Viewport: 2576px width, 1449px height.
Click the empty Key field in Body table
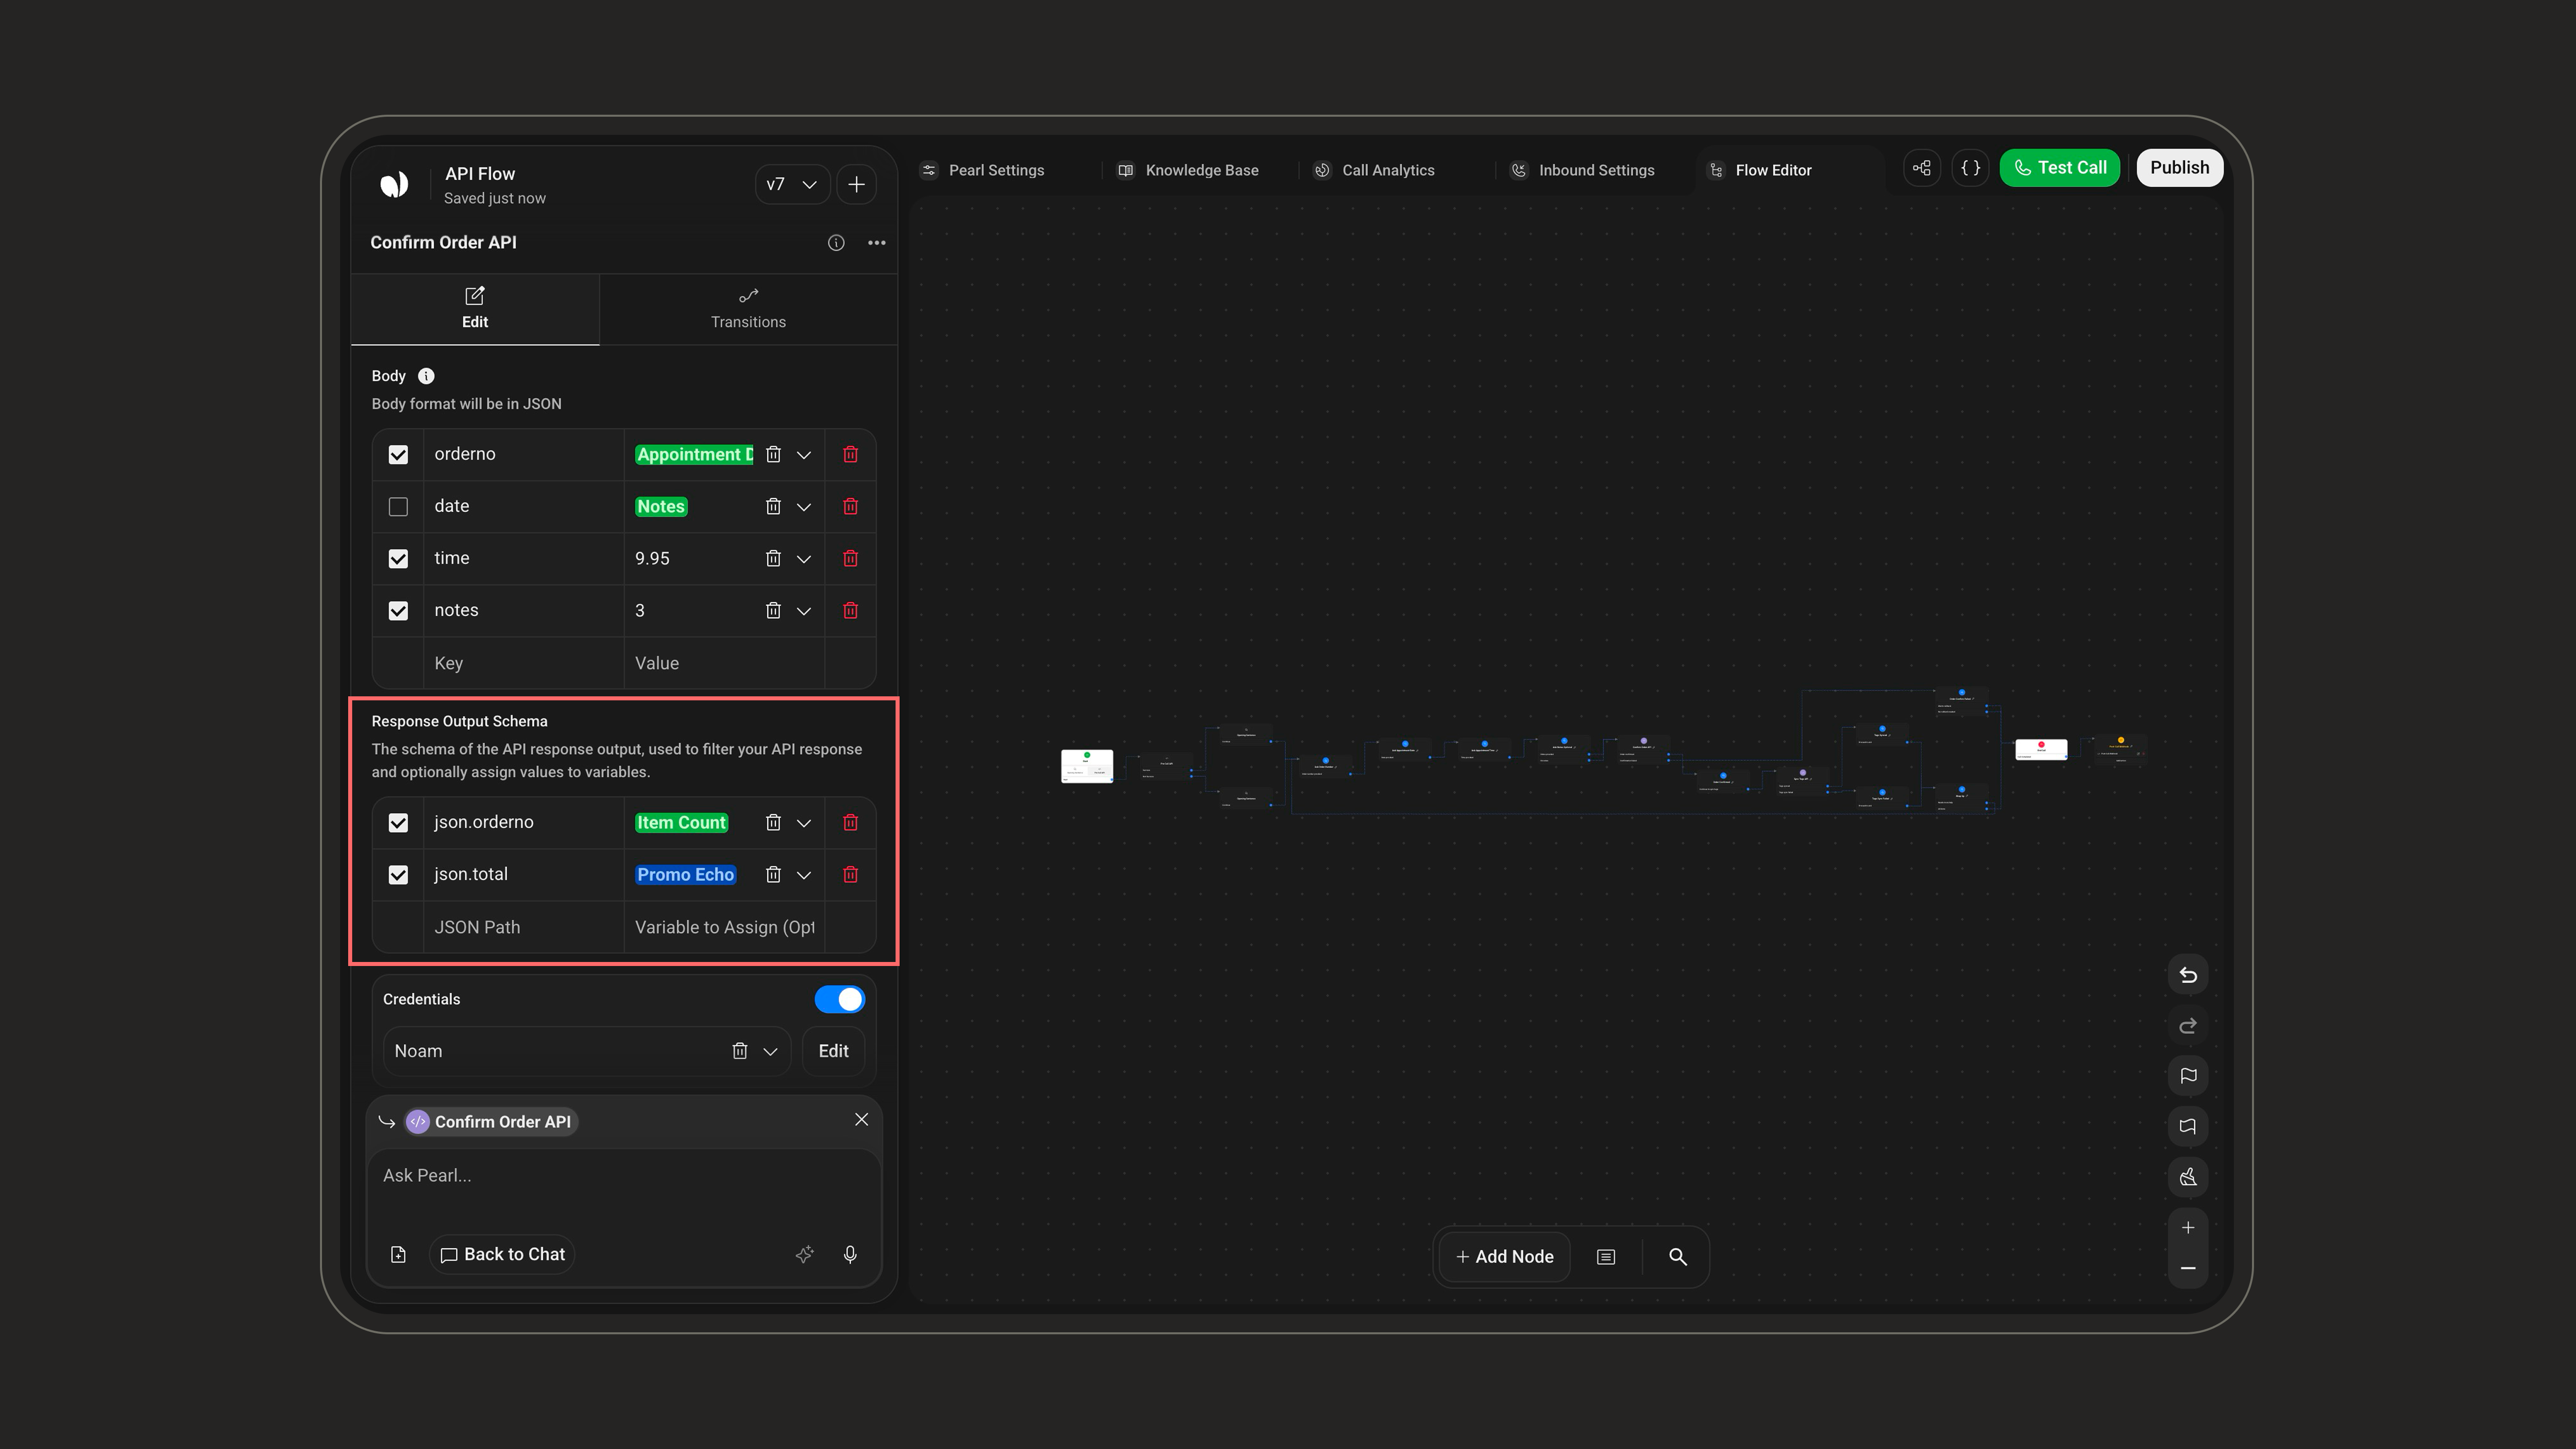pyautogui.click(x=523, y=663)
